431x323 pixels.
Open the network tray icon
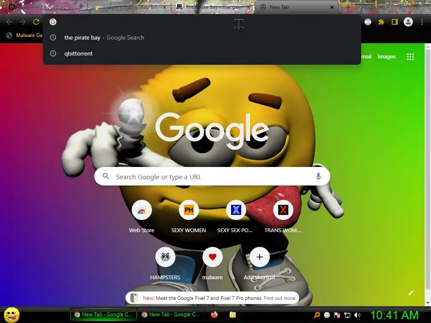[x=347, y=315]
